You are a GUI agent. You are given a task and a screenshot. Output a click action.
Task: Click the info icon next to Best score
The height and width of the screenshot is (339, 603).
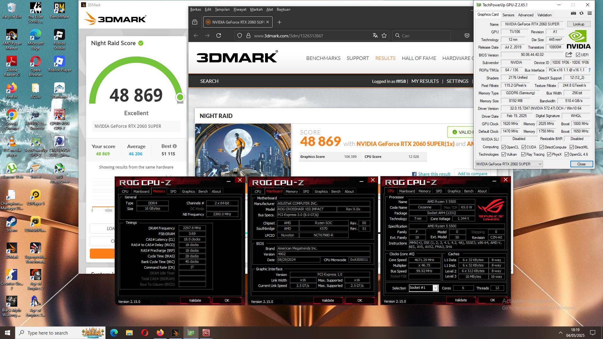pyautogui.click(x=175, y=146)
